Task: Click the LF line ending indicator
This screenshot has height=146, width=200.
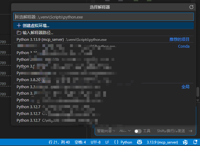Action: point(107,142)
